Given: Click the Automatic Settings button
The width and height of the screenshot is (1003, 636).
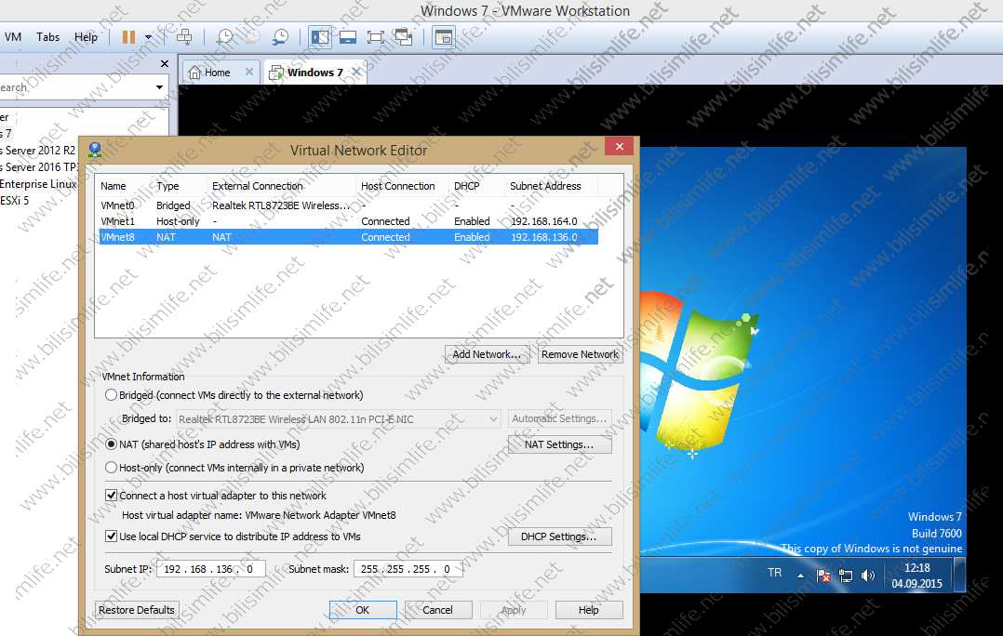Looking at the screenshot, I should pos(559,418).
